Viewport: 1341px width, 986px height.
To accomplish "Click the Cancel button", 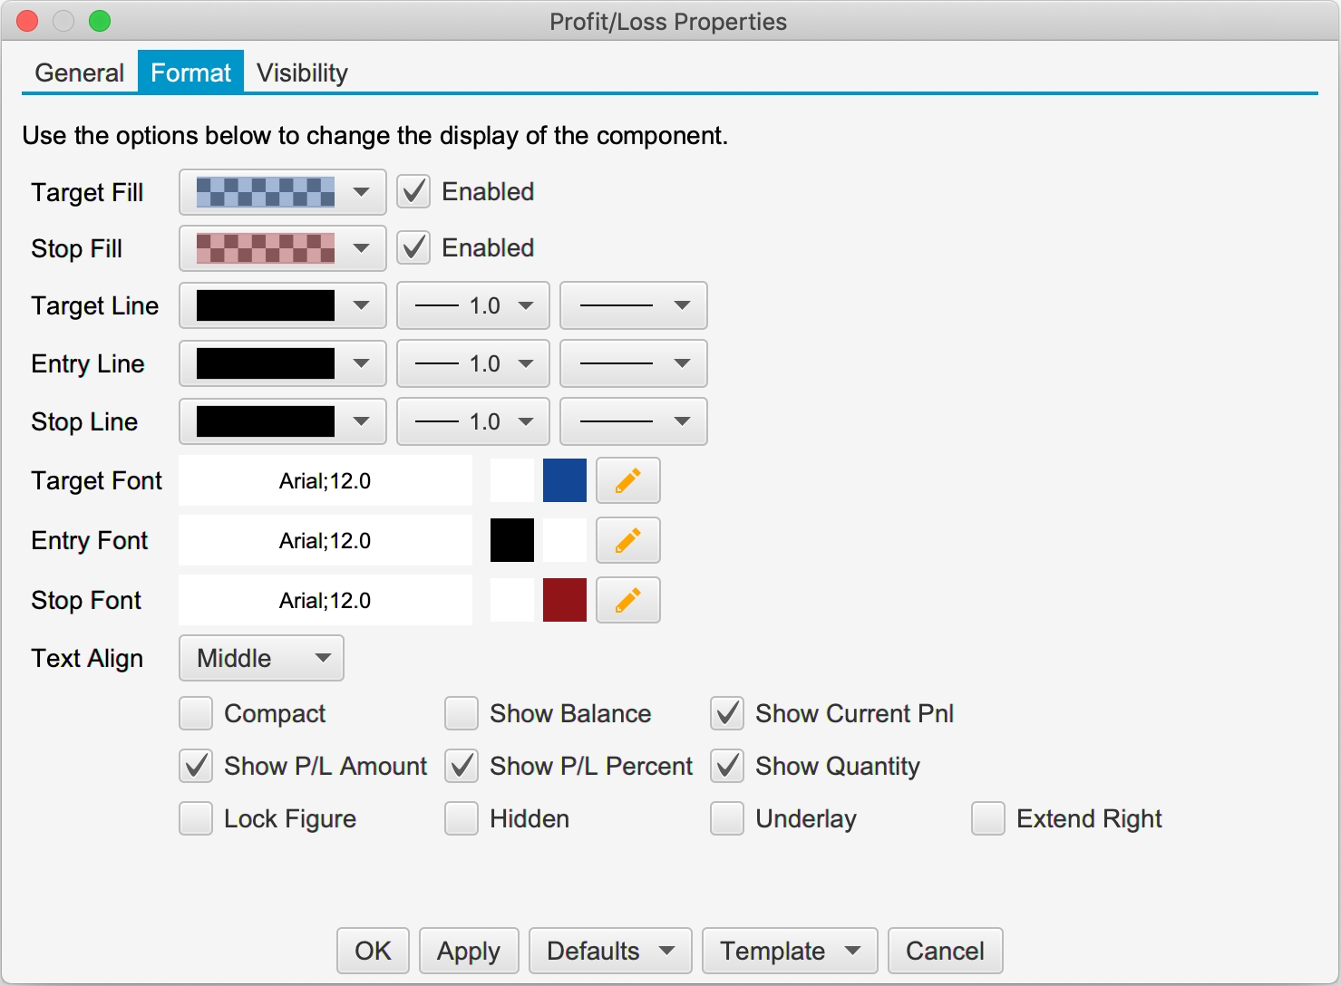I will [945, 951].
